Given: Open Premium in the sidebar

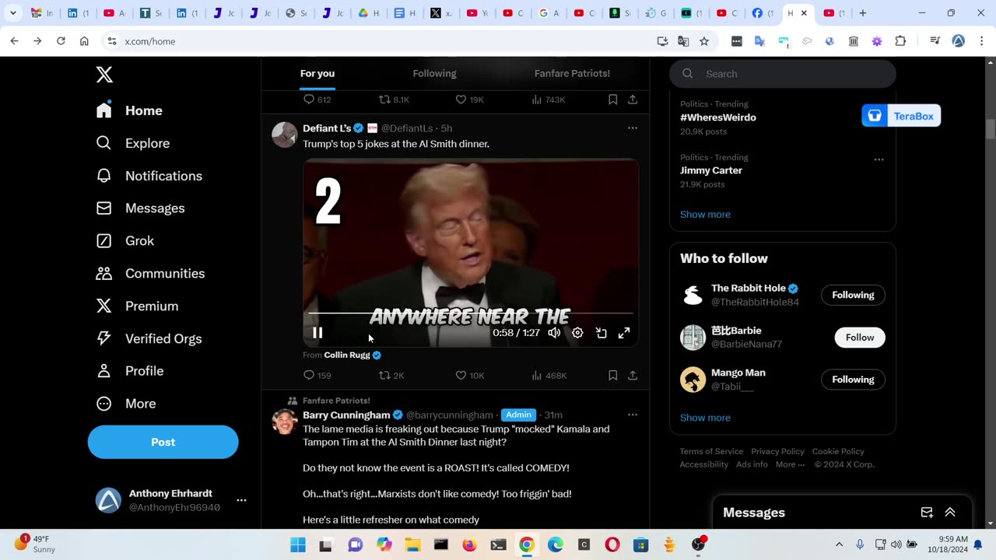Looking at the screenshot, I should tap(137, 306).
